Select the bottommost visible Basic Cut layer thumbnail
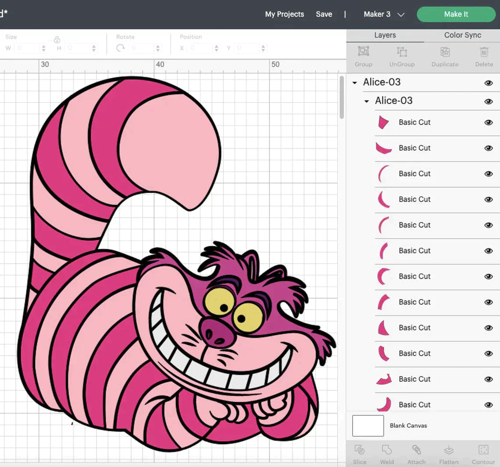The image size is (500, 467). (x=384, y=404)
